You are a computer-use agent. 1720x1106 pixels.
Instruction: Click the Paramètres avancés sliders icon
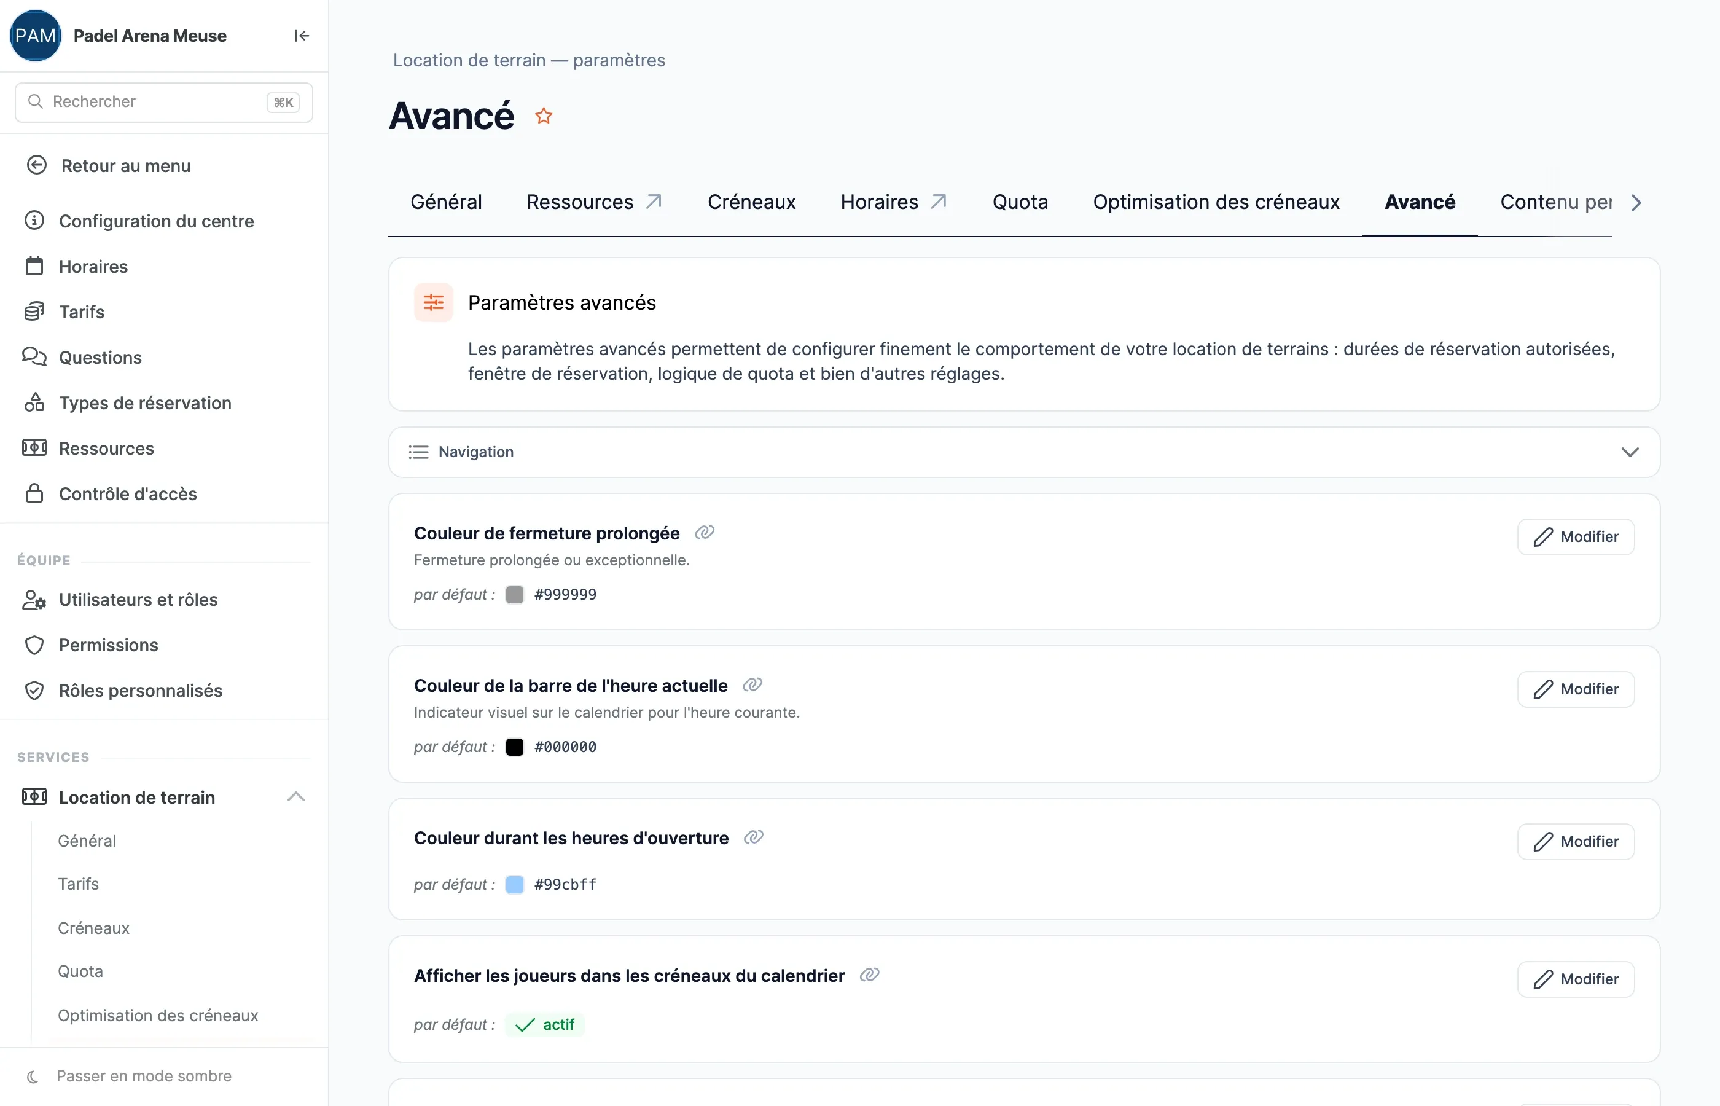(434, 302)
